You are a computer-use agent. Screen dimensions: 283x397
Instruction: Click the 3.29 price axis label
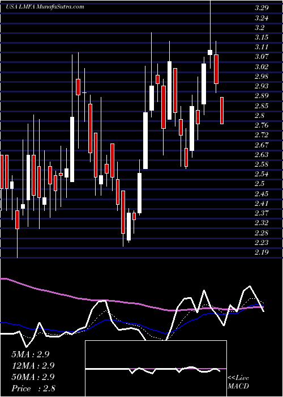pos(261,8)
